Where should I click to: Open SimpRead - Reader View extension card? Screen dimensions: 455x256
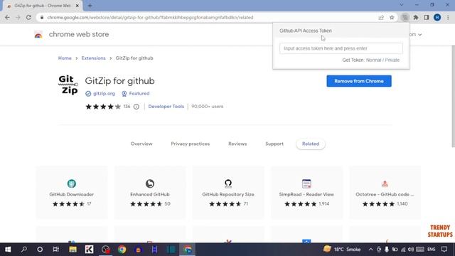coord(306,193)
